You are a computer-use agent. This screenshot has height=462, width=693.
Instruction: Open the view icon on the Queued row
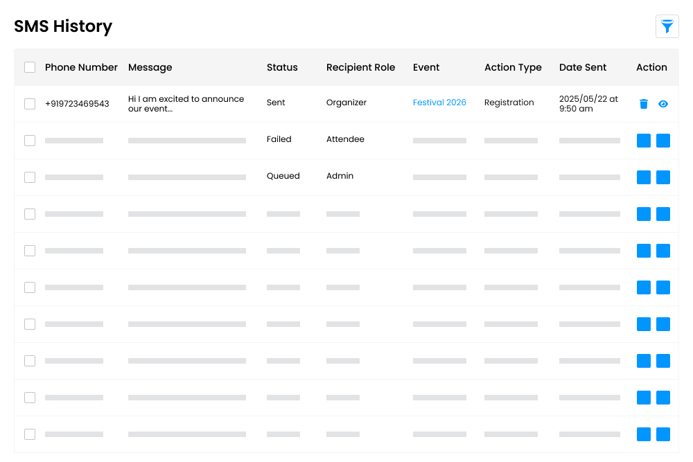663,177
